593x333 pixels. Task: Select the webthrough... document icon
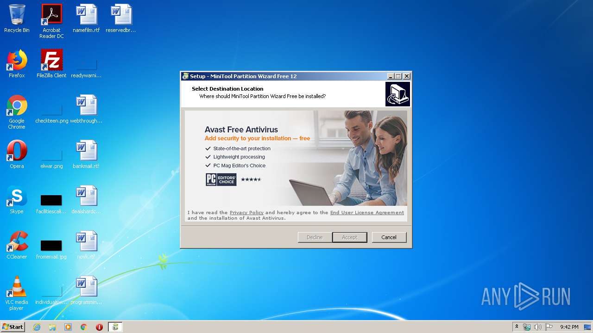86,110
